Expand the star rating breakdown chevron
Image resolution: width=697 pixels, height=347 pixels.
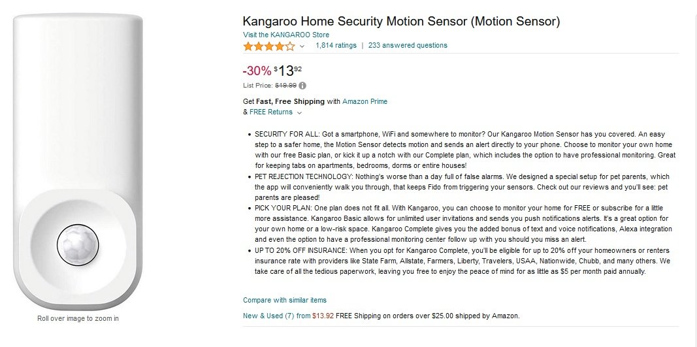(x=302, y=46)
